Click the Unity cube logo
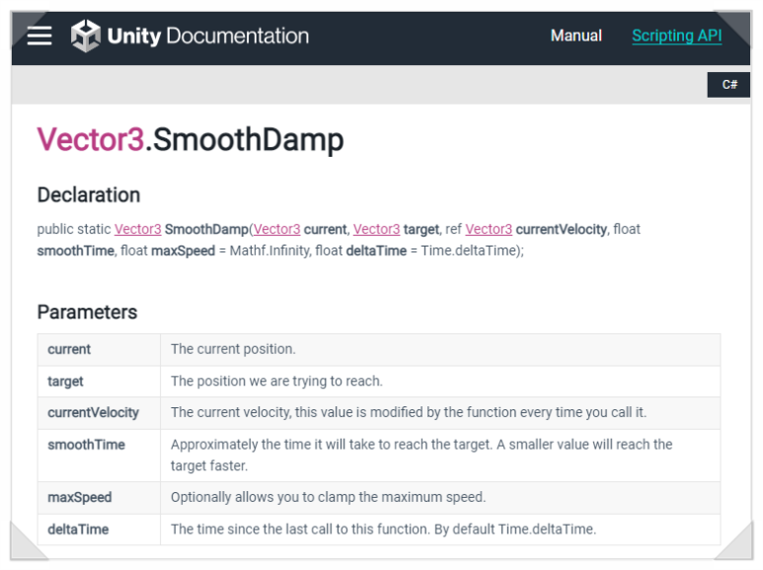Image resolution: width=763 pixels, height=570 pixels. tap(86, 36)
